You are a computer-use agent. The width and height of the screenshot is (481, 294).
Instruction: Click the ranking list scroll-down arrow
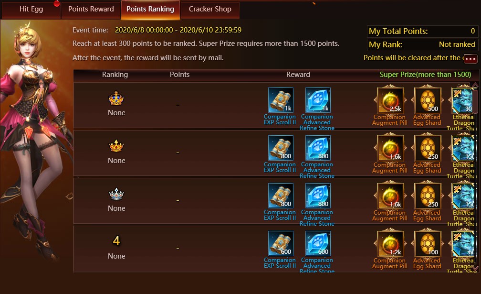475,268
